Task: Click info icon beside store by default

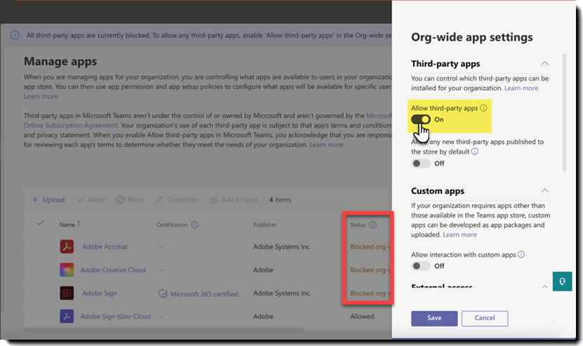Action: [x=475, y=152]
